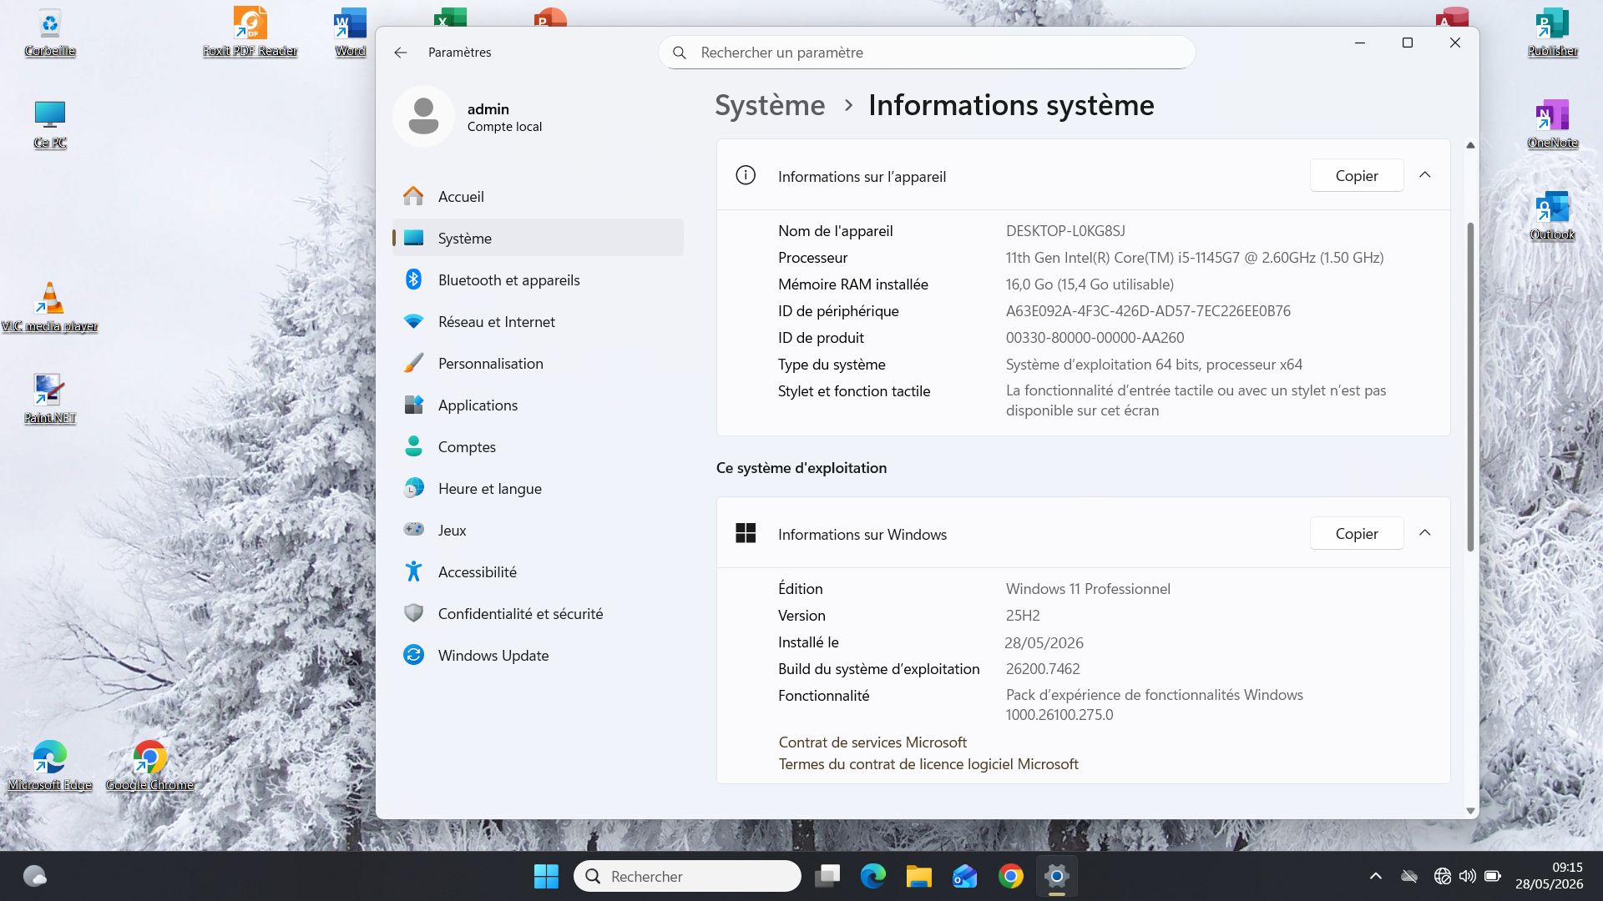1603x901 pixels.
Task: Click the settings page vertical scrollbar
Action: (1469, 386)
